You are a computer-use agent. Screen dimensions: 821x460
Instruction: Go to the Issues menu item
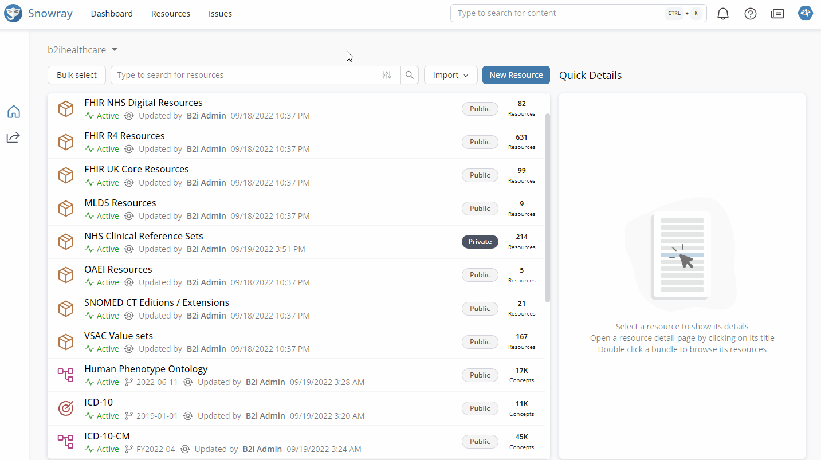pos(220,14)
